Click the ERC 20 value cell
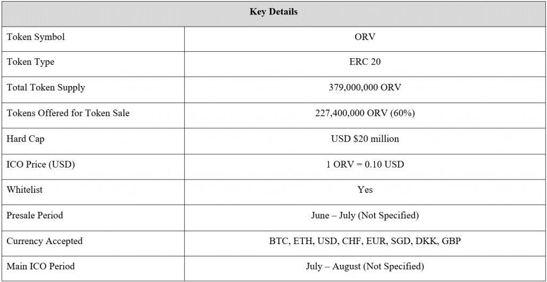 point(365,62)
